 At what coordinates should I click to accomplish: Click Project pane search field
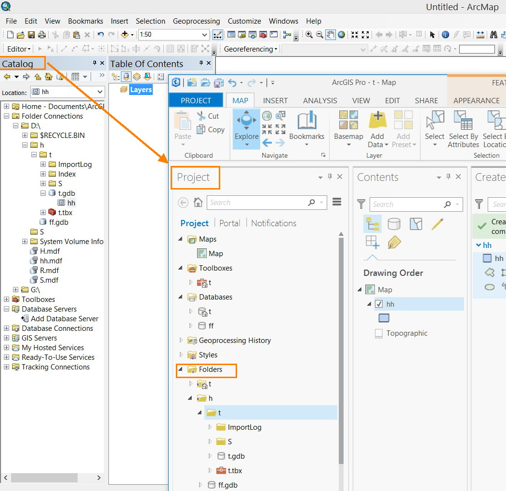266,203
